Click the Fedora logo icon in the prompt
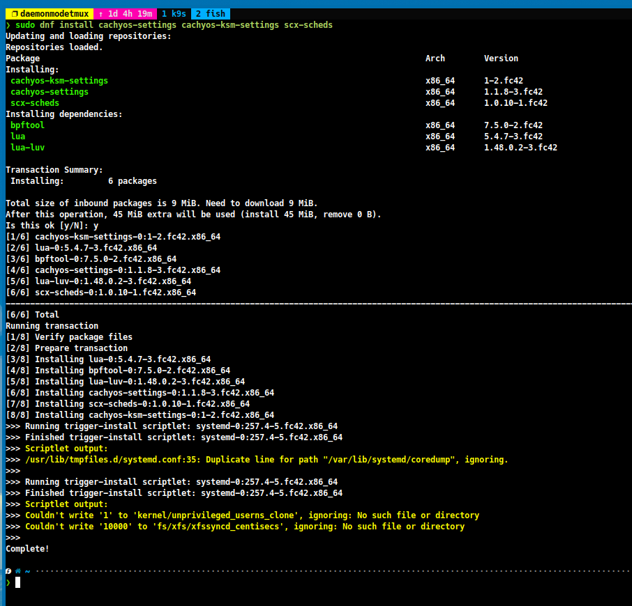 click(x=8, y=571)
